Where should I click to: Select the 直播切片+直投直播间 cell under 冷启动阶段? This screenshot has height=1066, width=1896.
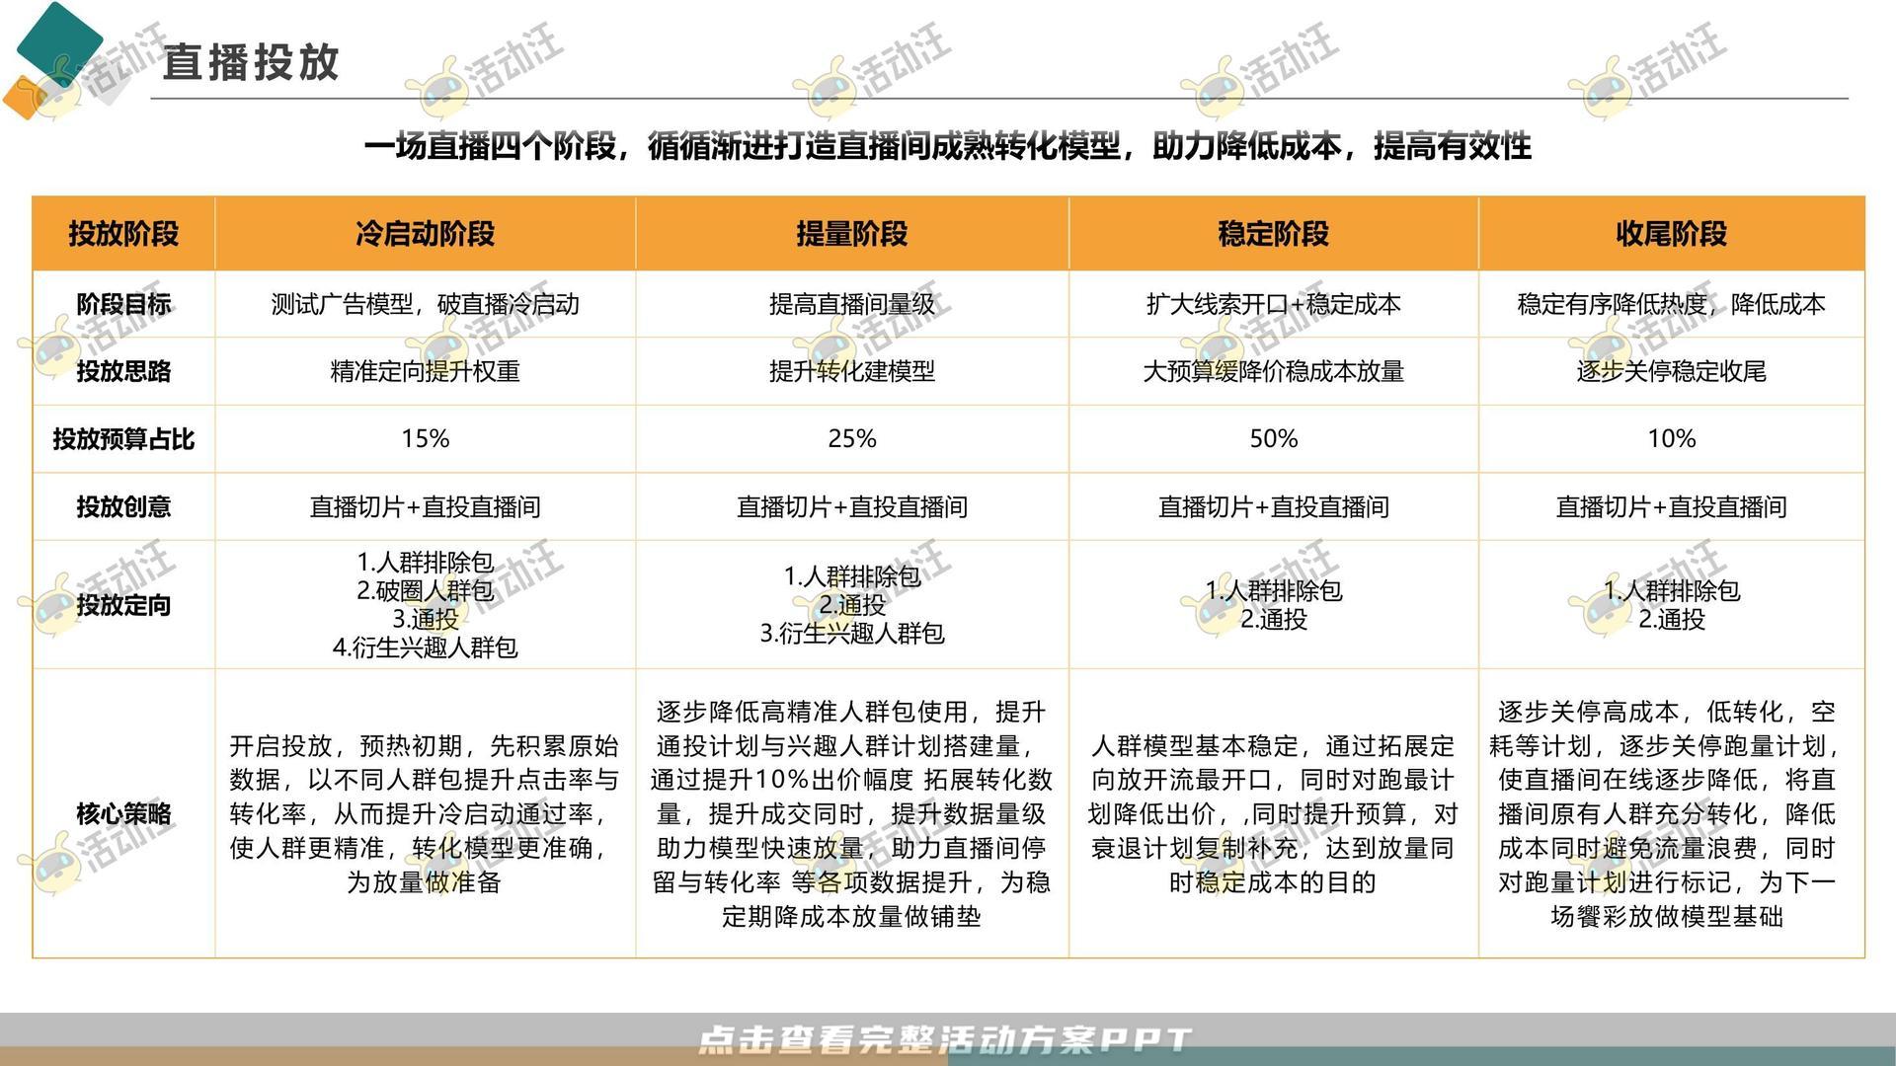click(425, 505)
